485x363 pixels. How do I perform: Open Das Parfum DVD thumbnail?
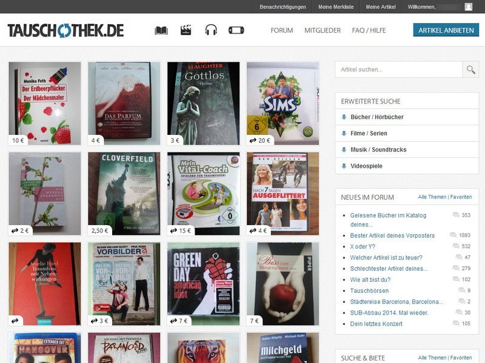tap(124, 103)
